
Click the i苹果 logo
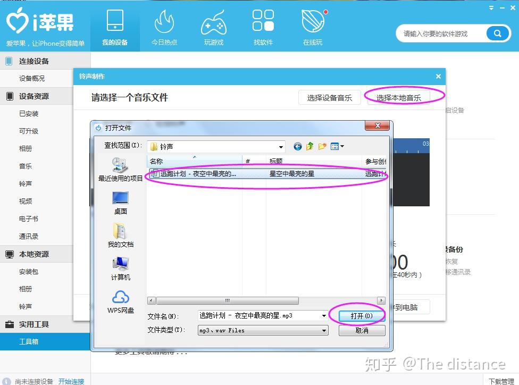[40, 21]
